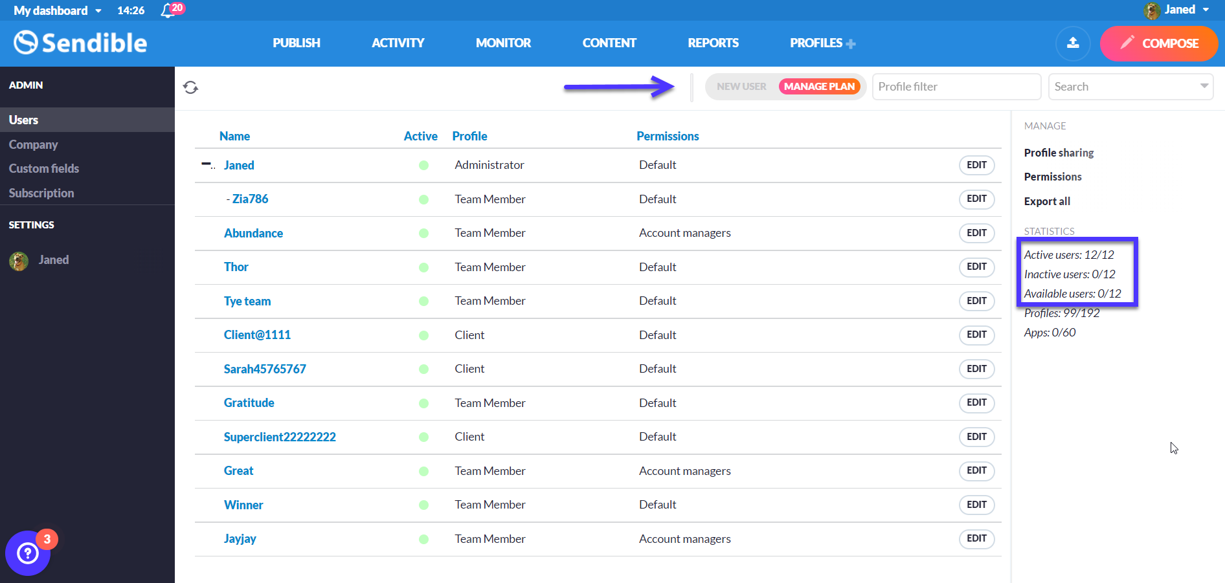Image resolution: width=1225 pixels, height=583 pixels.
Task: Open the My dashboard dropdown
Action: (58, 10)
